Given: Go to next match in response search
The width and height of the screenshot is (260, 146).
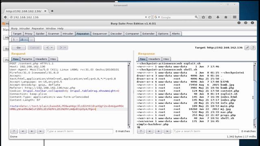Looking at the screenshot, I should click(x=167, y=131).
